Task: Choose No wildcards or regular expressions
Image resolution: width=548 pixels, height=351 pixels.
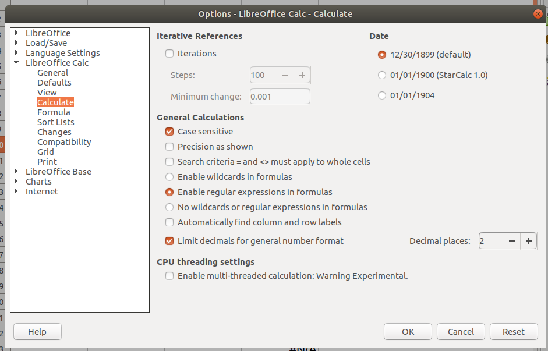Action: (169, 207)
